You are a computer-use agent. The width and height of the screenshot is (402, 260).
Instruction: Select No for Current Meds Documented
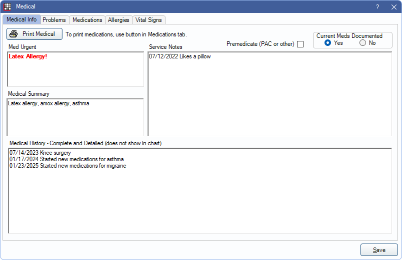click(362, 43)
